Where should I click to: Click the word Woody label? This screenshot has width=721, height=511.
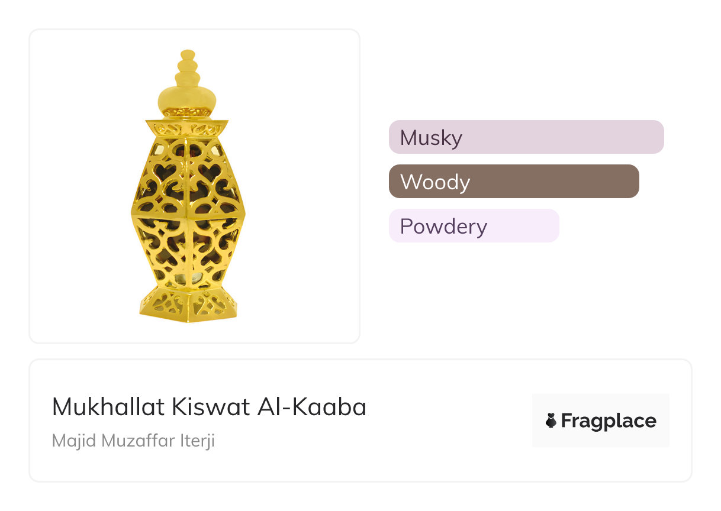point(435,182)
